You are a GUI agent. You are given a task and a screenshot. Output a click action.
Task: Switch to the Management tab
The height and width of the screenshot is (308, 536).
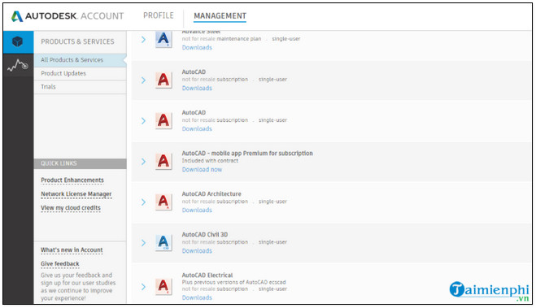[220, 16]
